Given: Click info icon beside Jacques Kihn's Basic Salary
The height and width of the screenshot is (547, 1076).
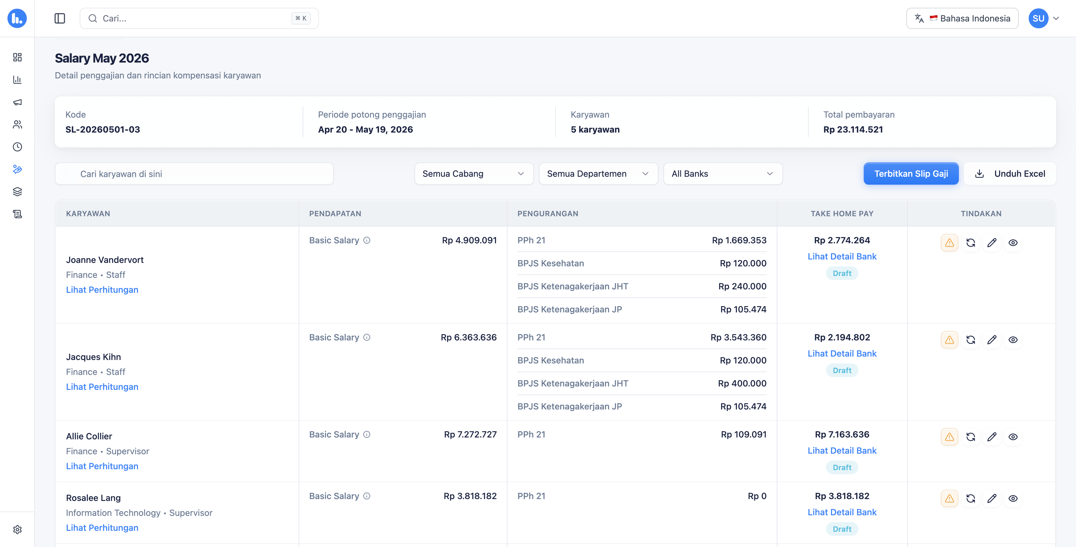Looking at the screenshot, I should [367, 337].
